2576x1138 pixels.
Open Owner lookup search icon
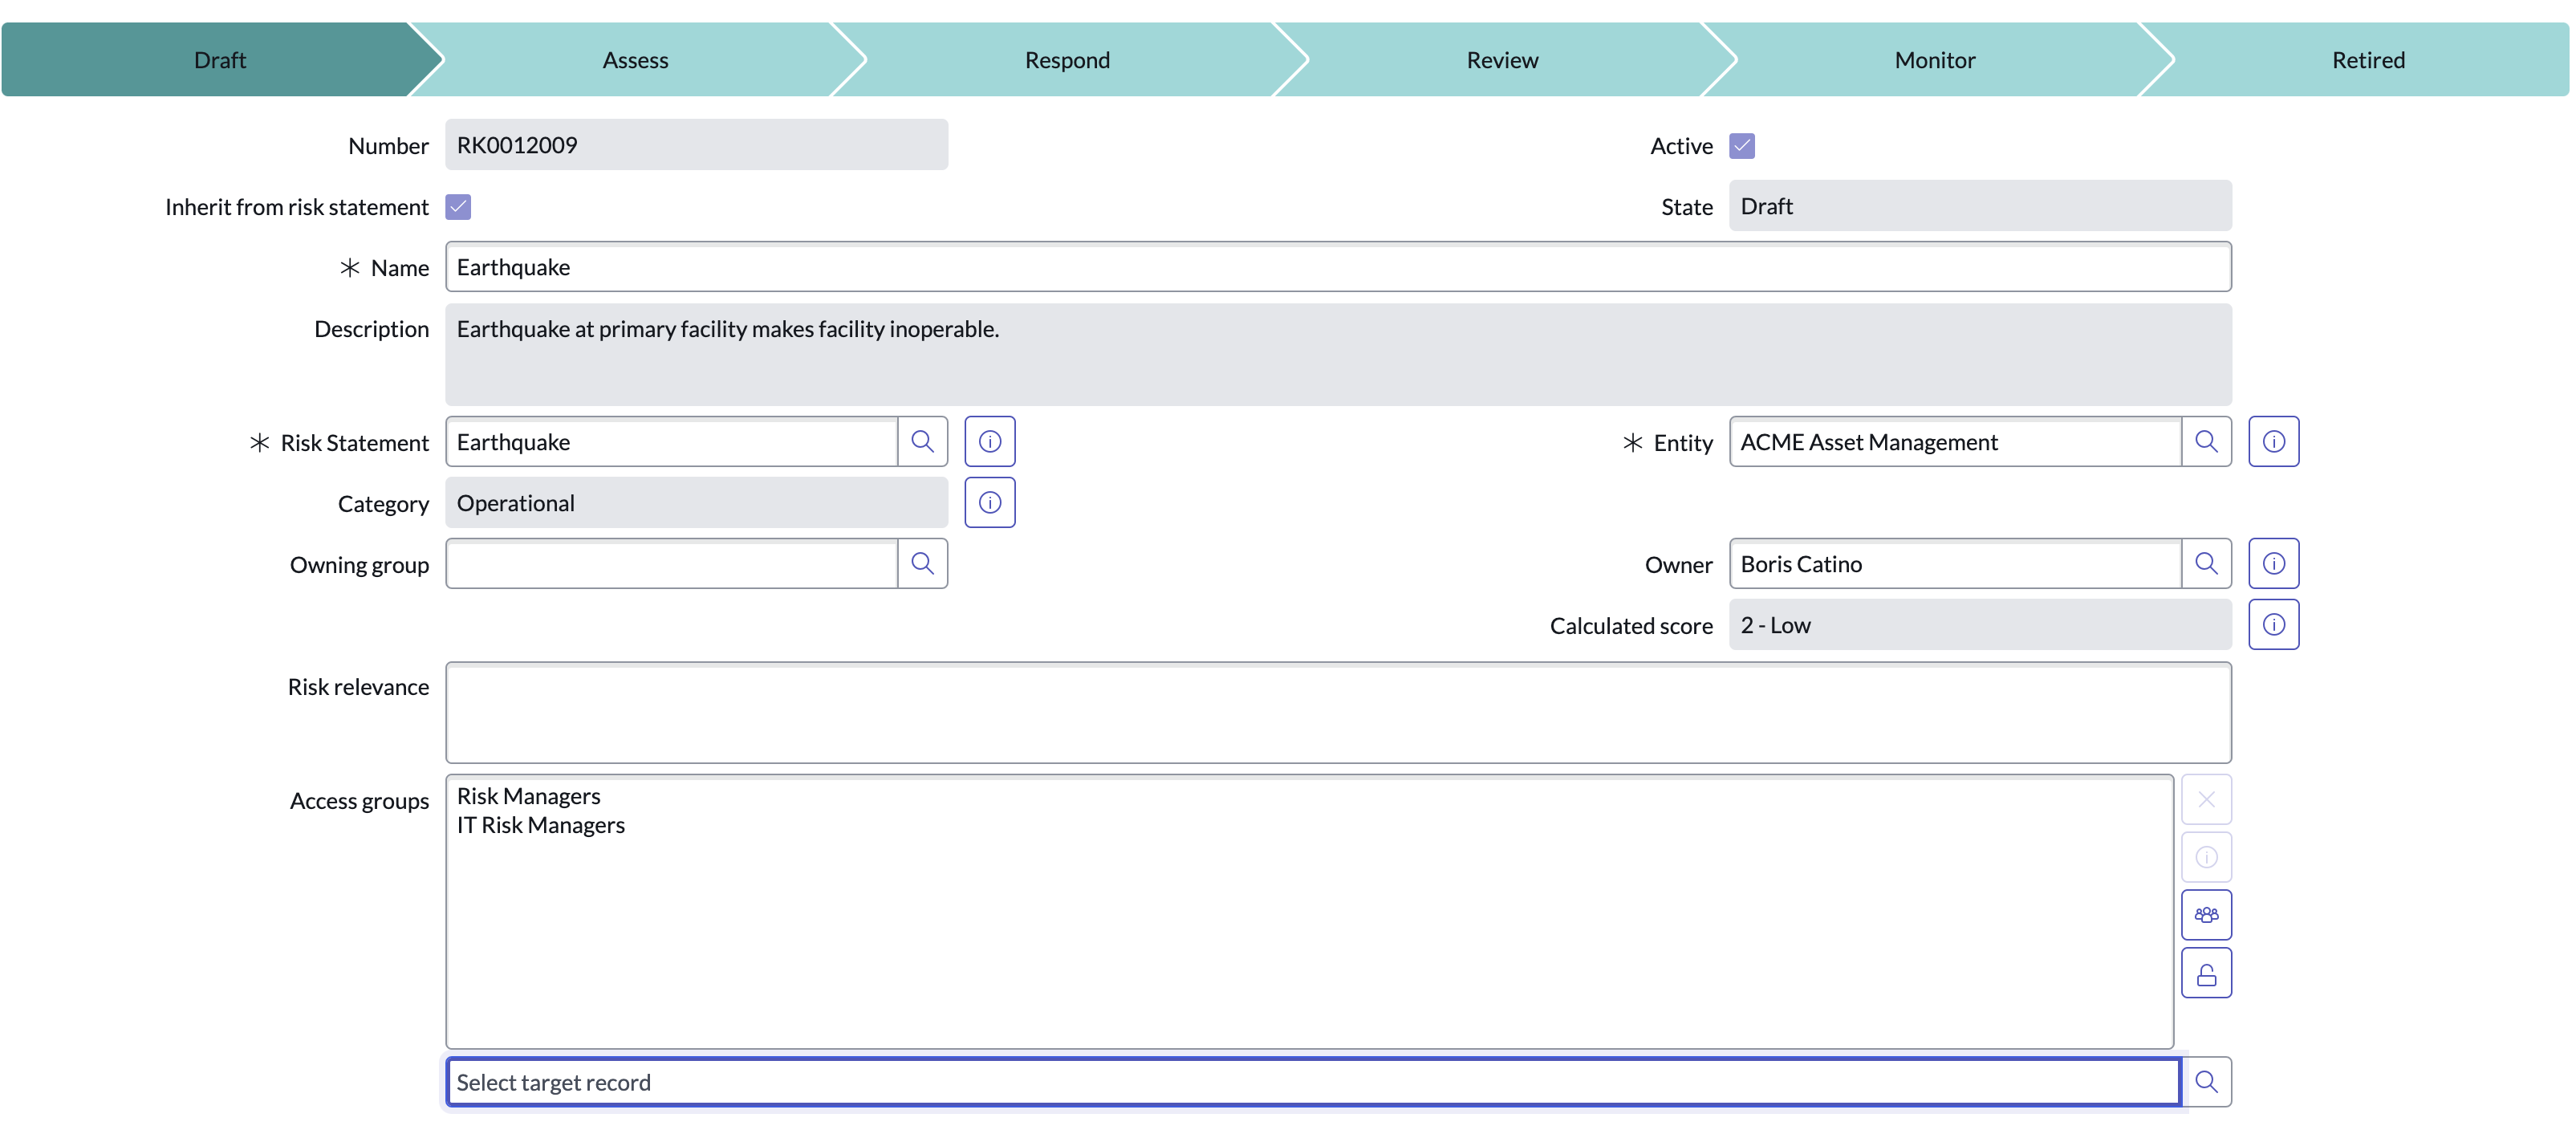(2206, 563)
